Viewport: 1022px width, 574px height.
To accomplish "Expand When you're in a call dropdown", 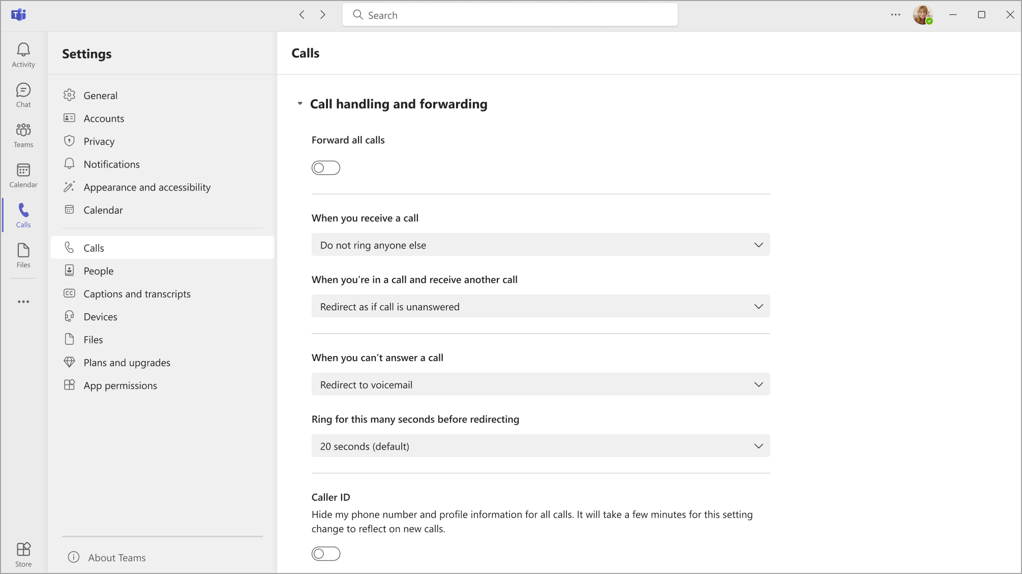I will pyautogui.click(x=540, y=306).
